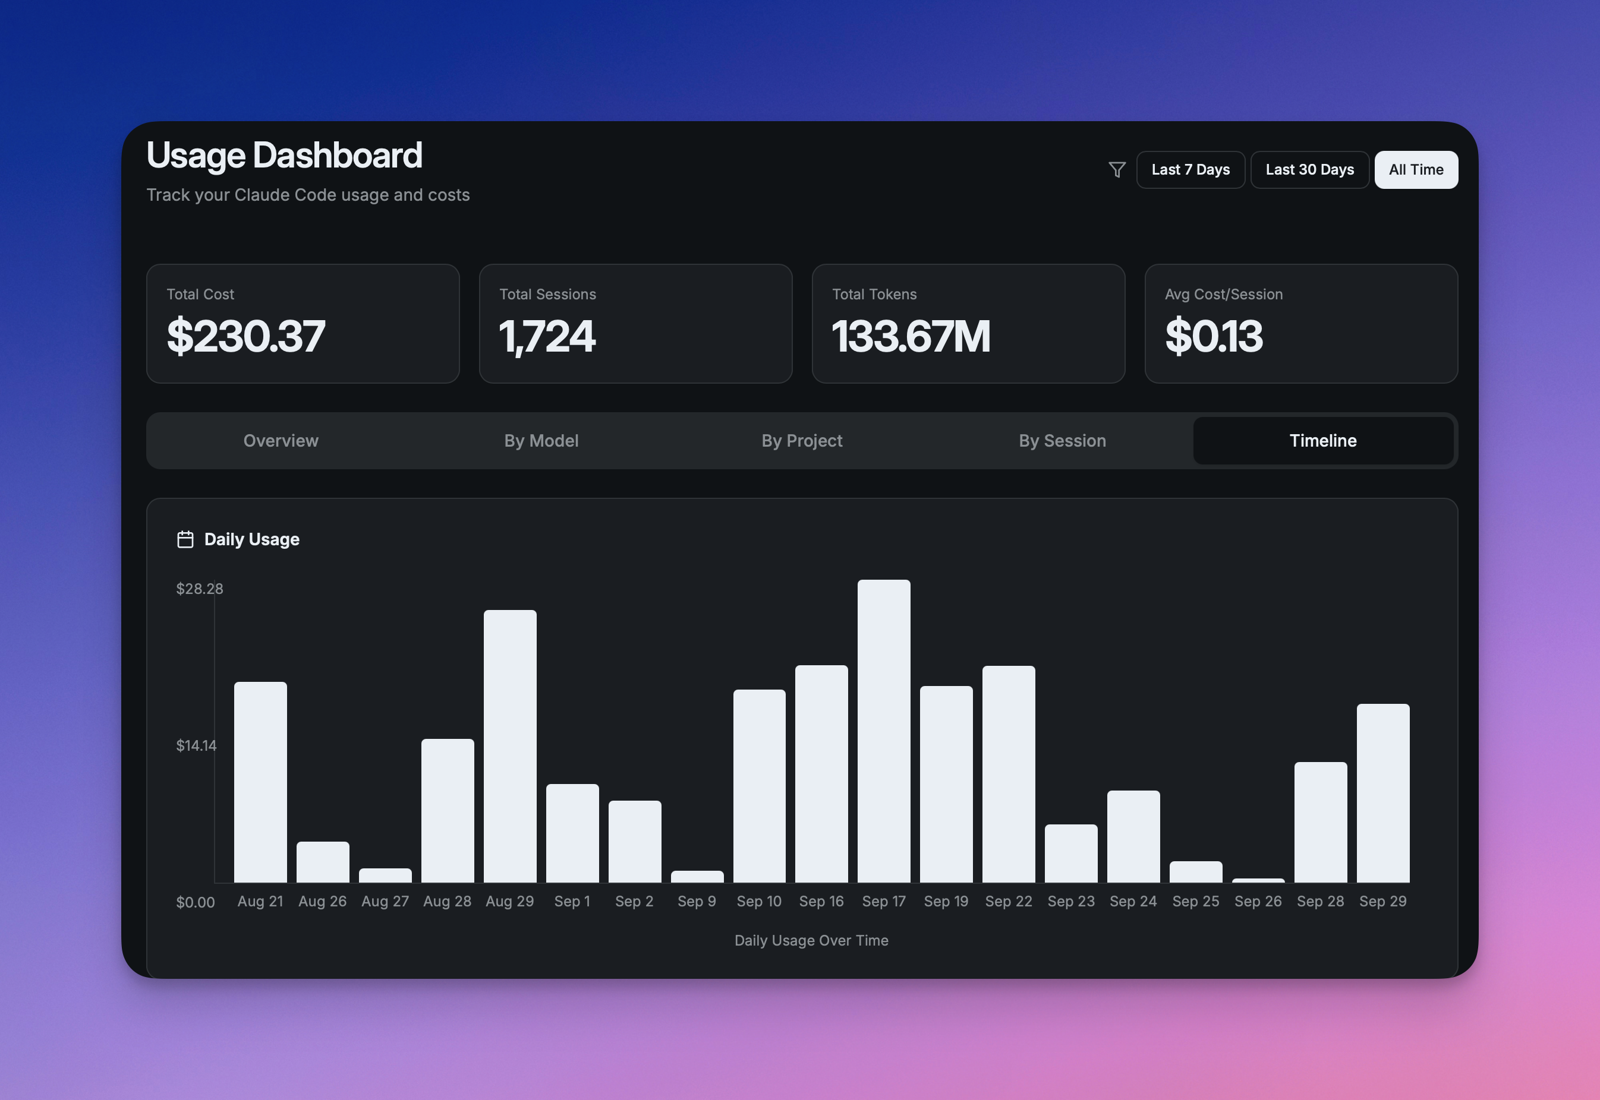This screenshot has height=1100, width=1600.
Task: Select the Aug 21 usage bar
Action: pyautogui.click(x=260, y=782)
